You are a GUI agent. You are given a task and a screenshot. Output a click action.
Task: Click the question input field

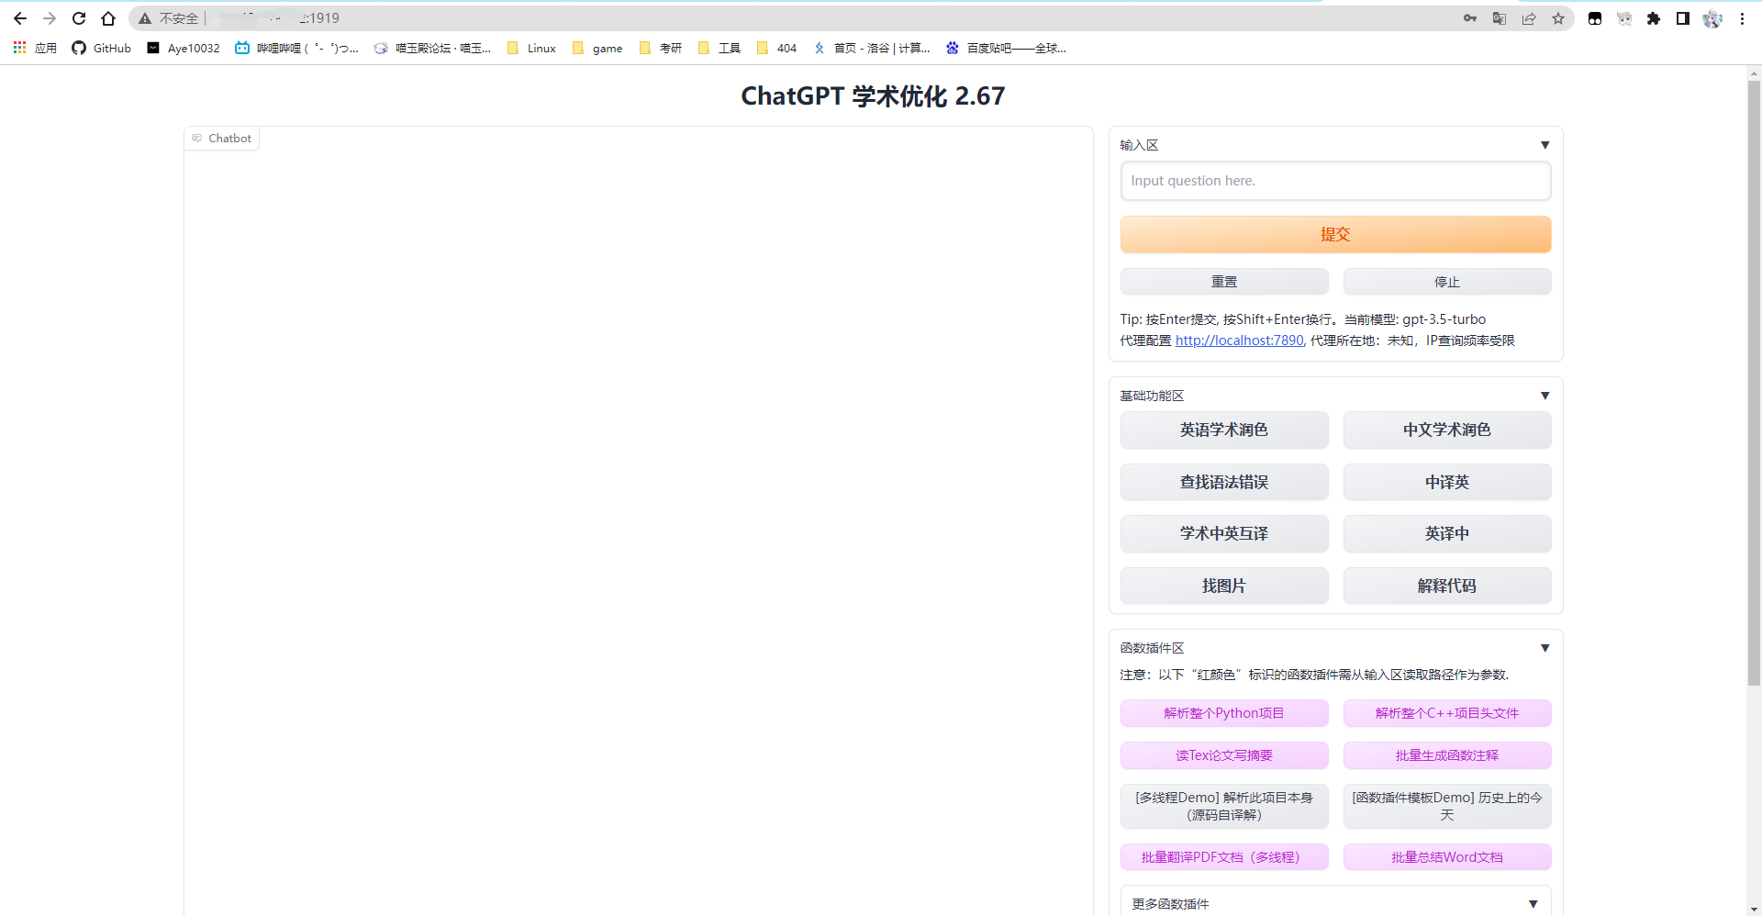1335,181
